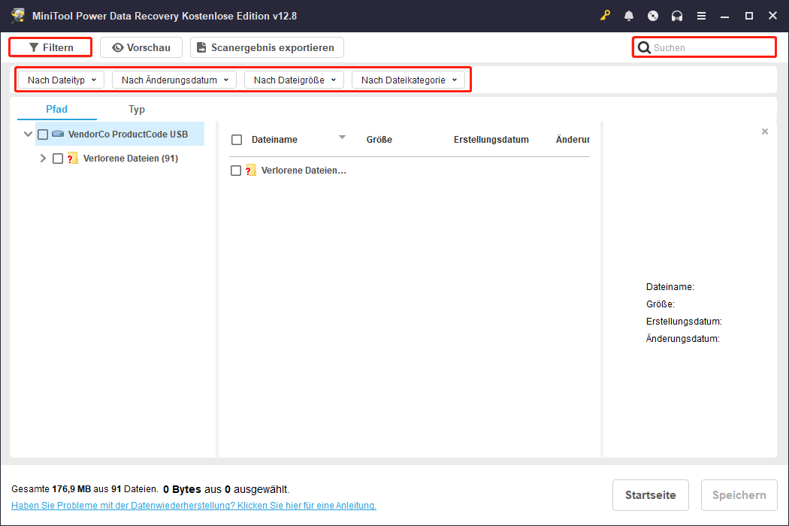789x526 pixels.
Task: Click the Verlorene Dateien folder icon in list
Action: click(x=251, y=171)
